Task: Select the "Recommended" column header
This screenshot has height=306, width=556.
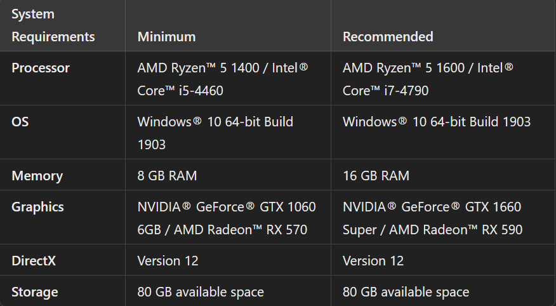Action: click(388, 37)
